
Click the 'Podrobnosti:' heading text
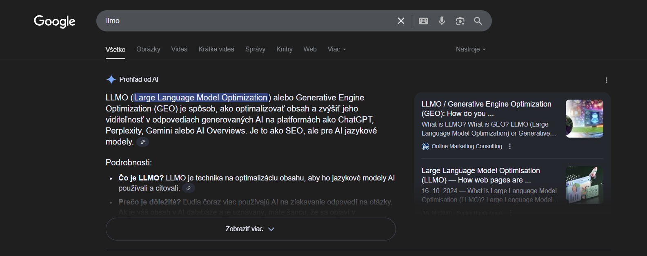click(129, 163)
